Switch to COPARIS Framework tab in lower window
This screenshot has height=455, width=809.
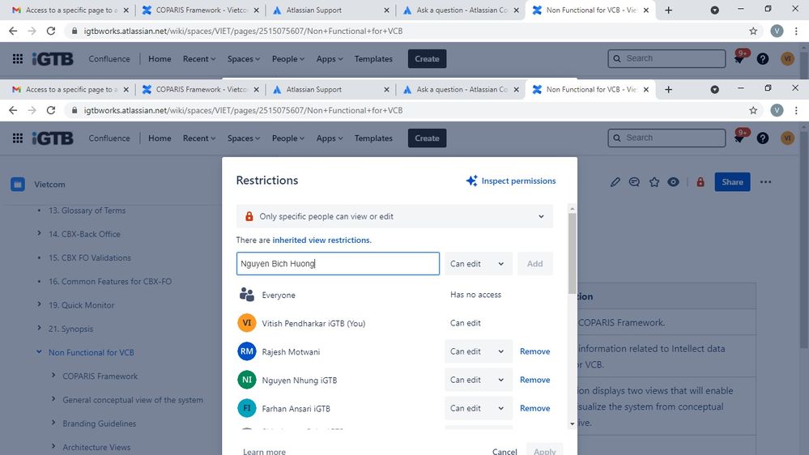[200, 90]
